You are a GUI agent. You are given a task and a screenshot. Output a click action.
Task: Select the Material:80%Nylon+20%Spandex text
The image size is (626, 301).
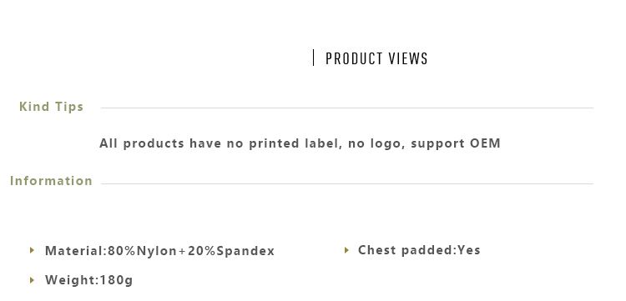click(159, 251)
